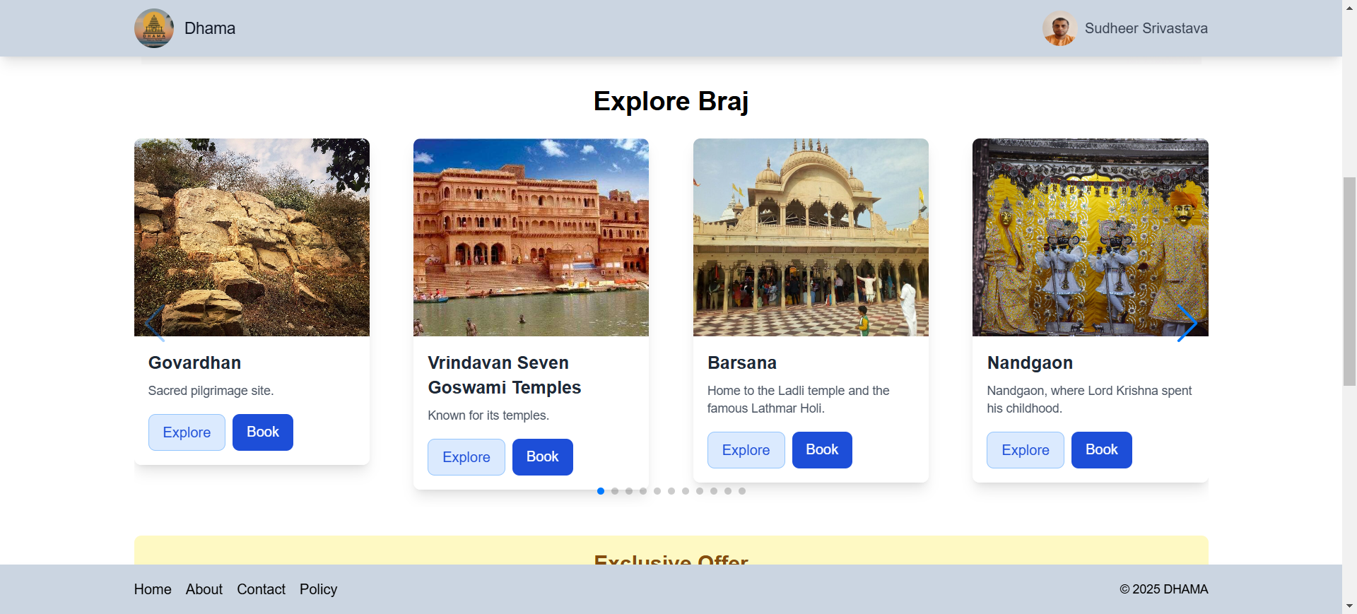
Task: Open the Contact page
Action: [x=261, y=589]
